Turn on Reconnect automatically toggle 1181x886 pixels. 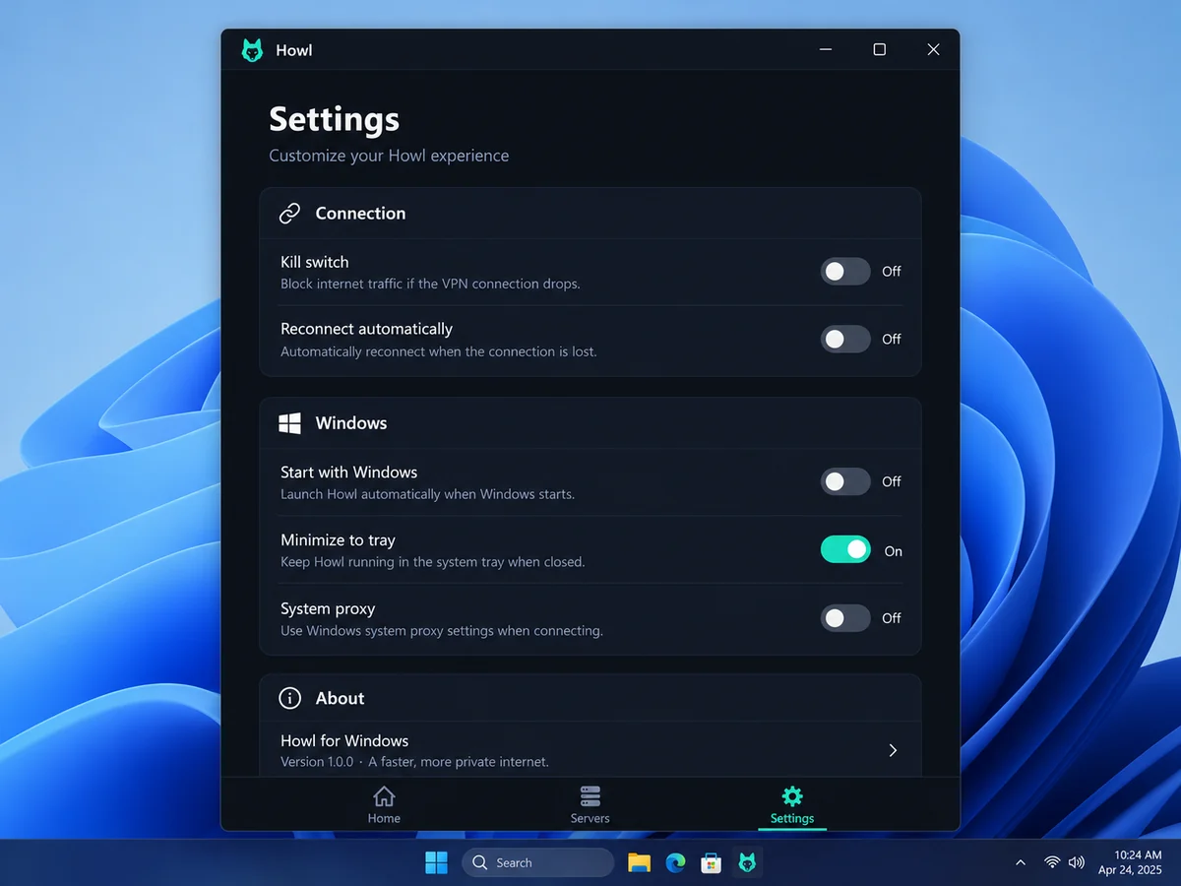click(x=846, y=339)
